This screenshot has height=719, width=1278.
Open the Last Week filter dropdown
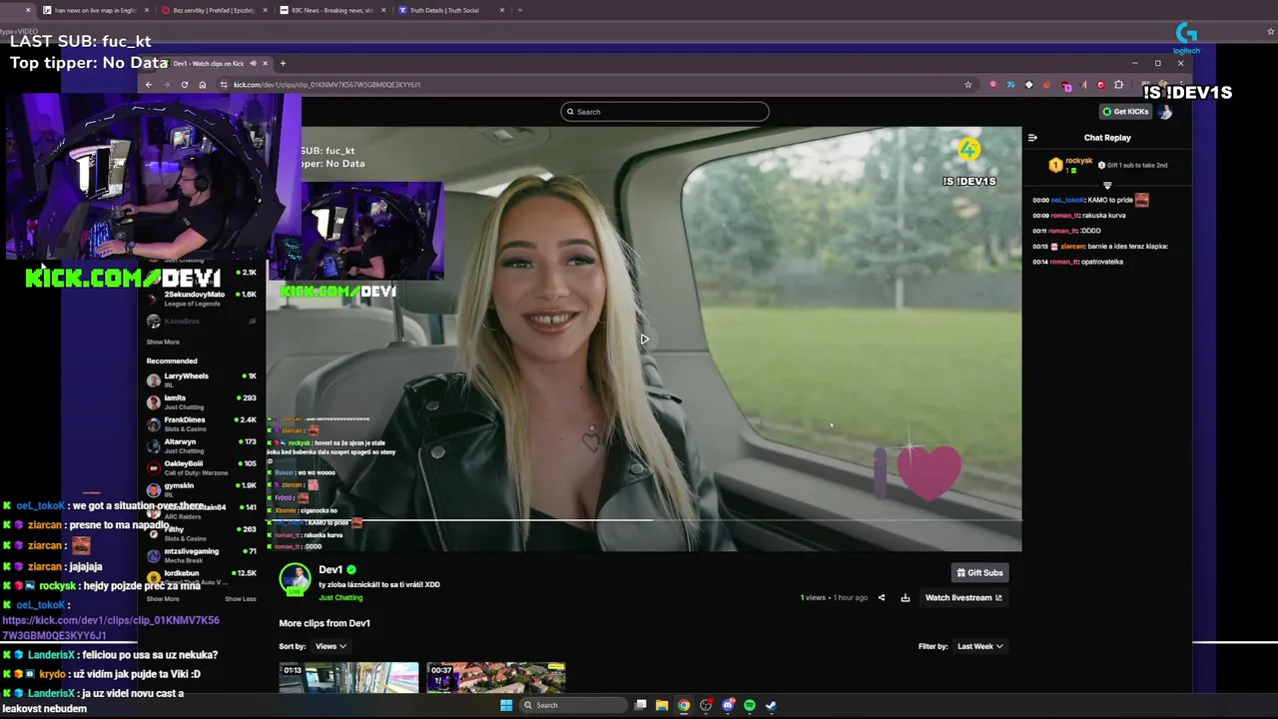click(x=979, y=646)
